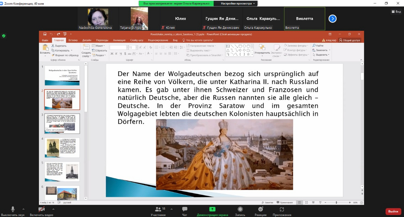Switch to normal view icon in status bar
Image resolution: width=404 pixels, height=217 pixels.
(299, 203)
